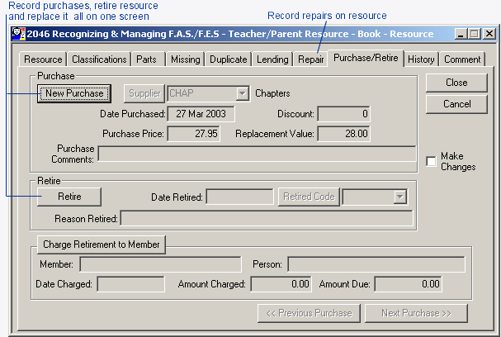This screenshot has width=501, height=337.
Task: Click Charge Retirement to Member button
Action: coord(102,244)
